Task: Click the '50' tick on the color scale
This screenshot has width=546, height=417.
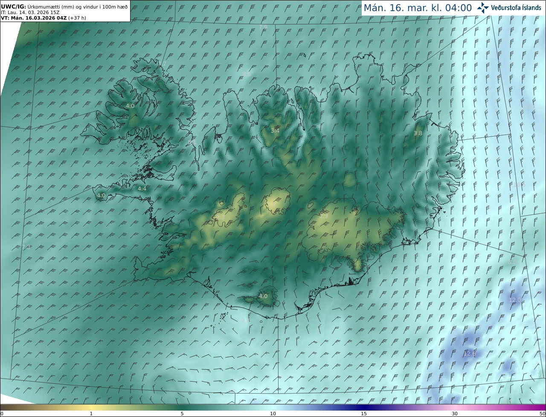Action: point(542,414)
